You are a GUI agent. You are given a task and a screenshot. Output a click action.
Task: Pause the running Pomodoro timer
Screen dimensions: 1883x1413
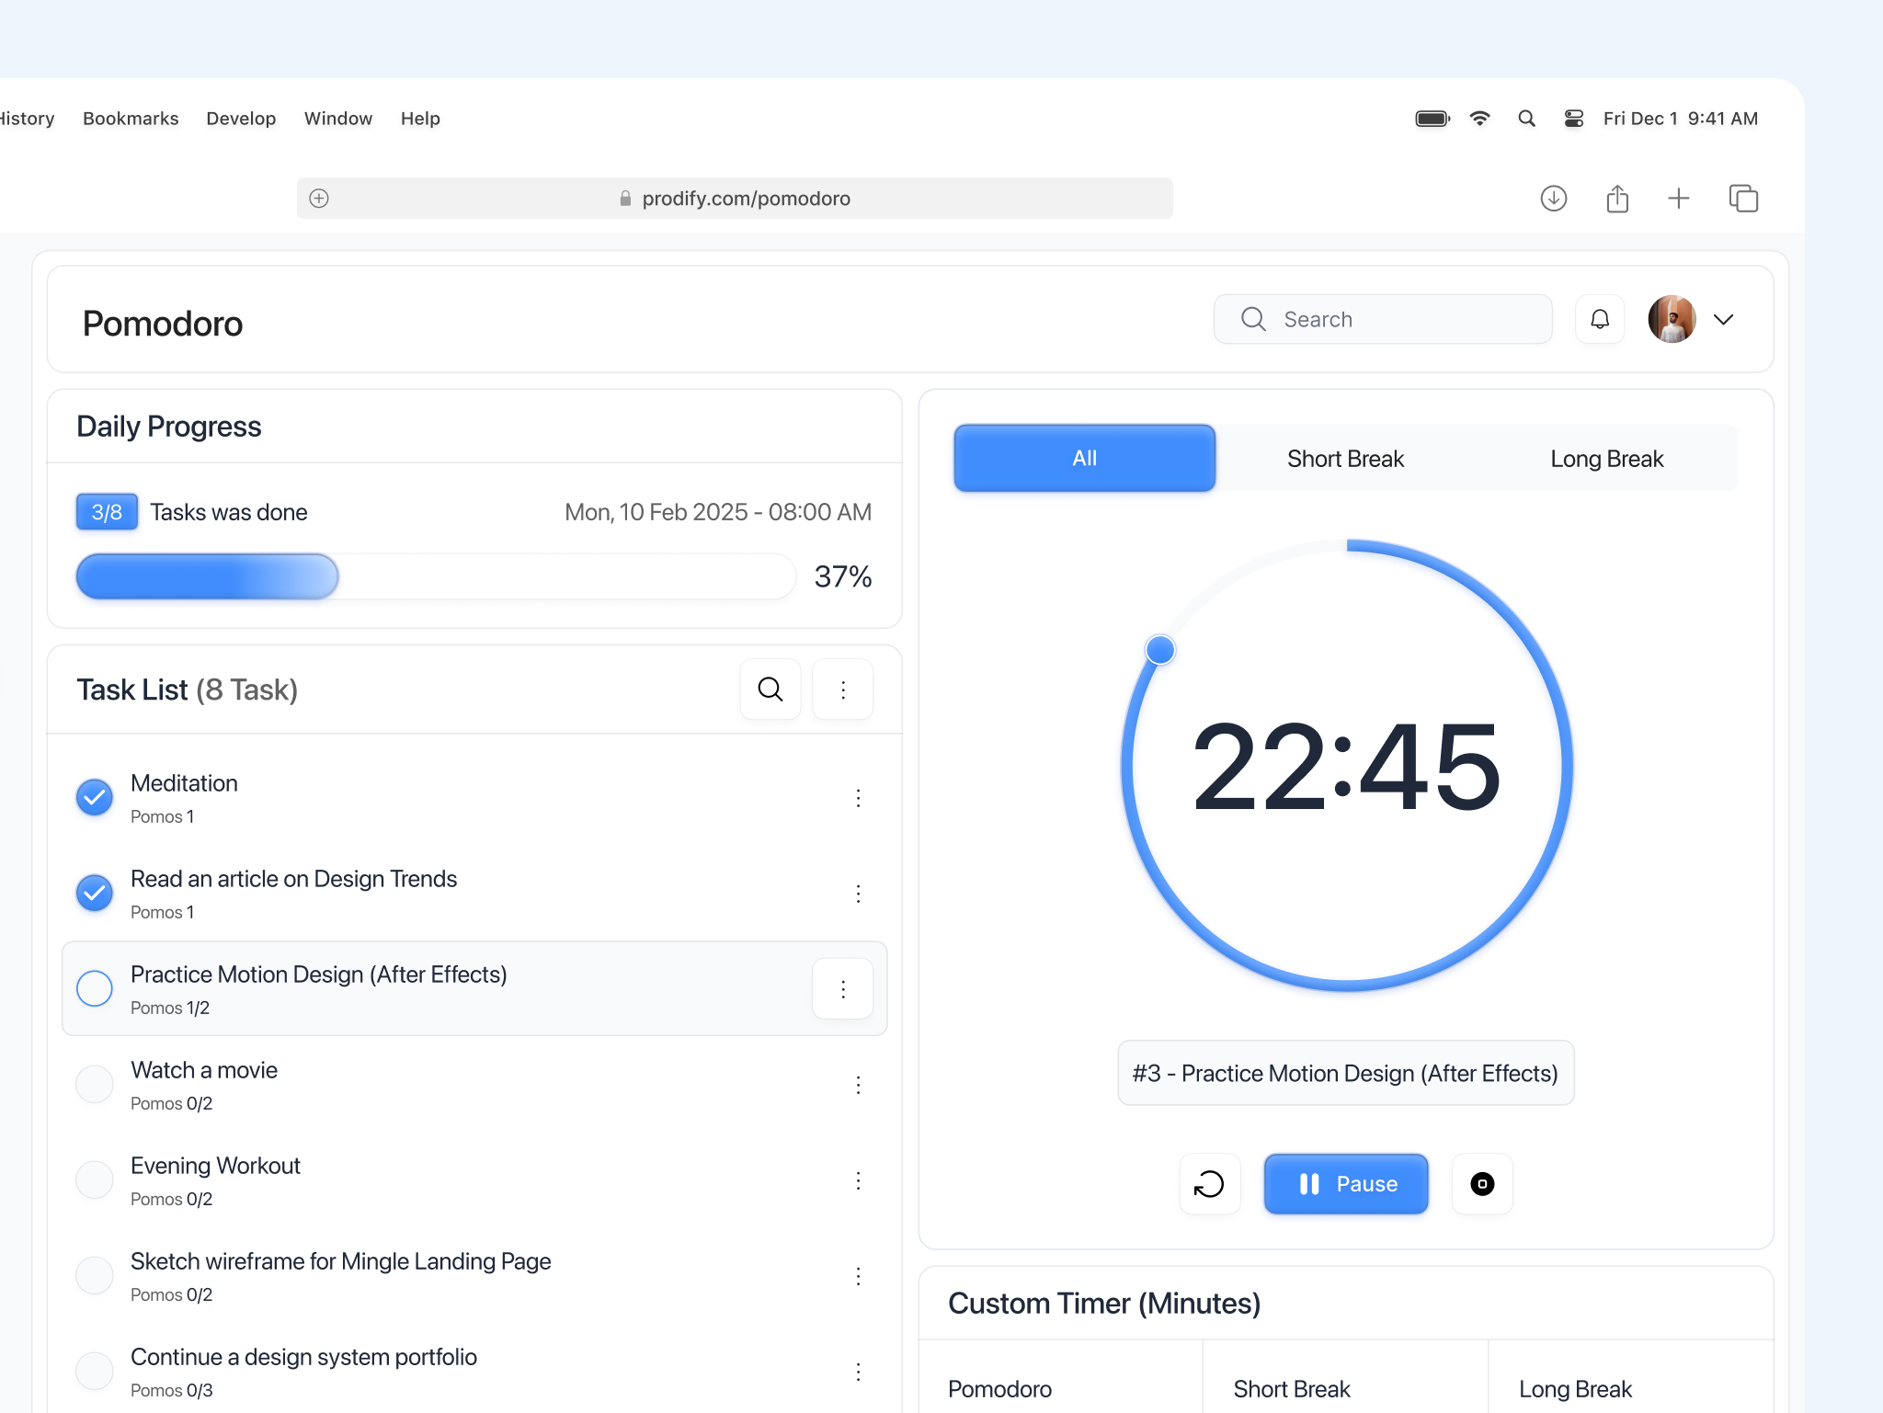[1346, 1184]
